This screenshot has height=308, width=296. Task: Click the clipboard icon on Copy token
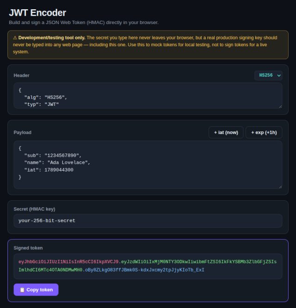22,290
